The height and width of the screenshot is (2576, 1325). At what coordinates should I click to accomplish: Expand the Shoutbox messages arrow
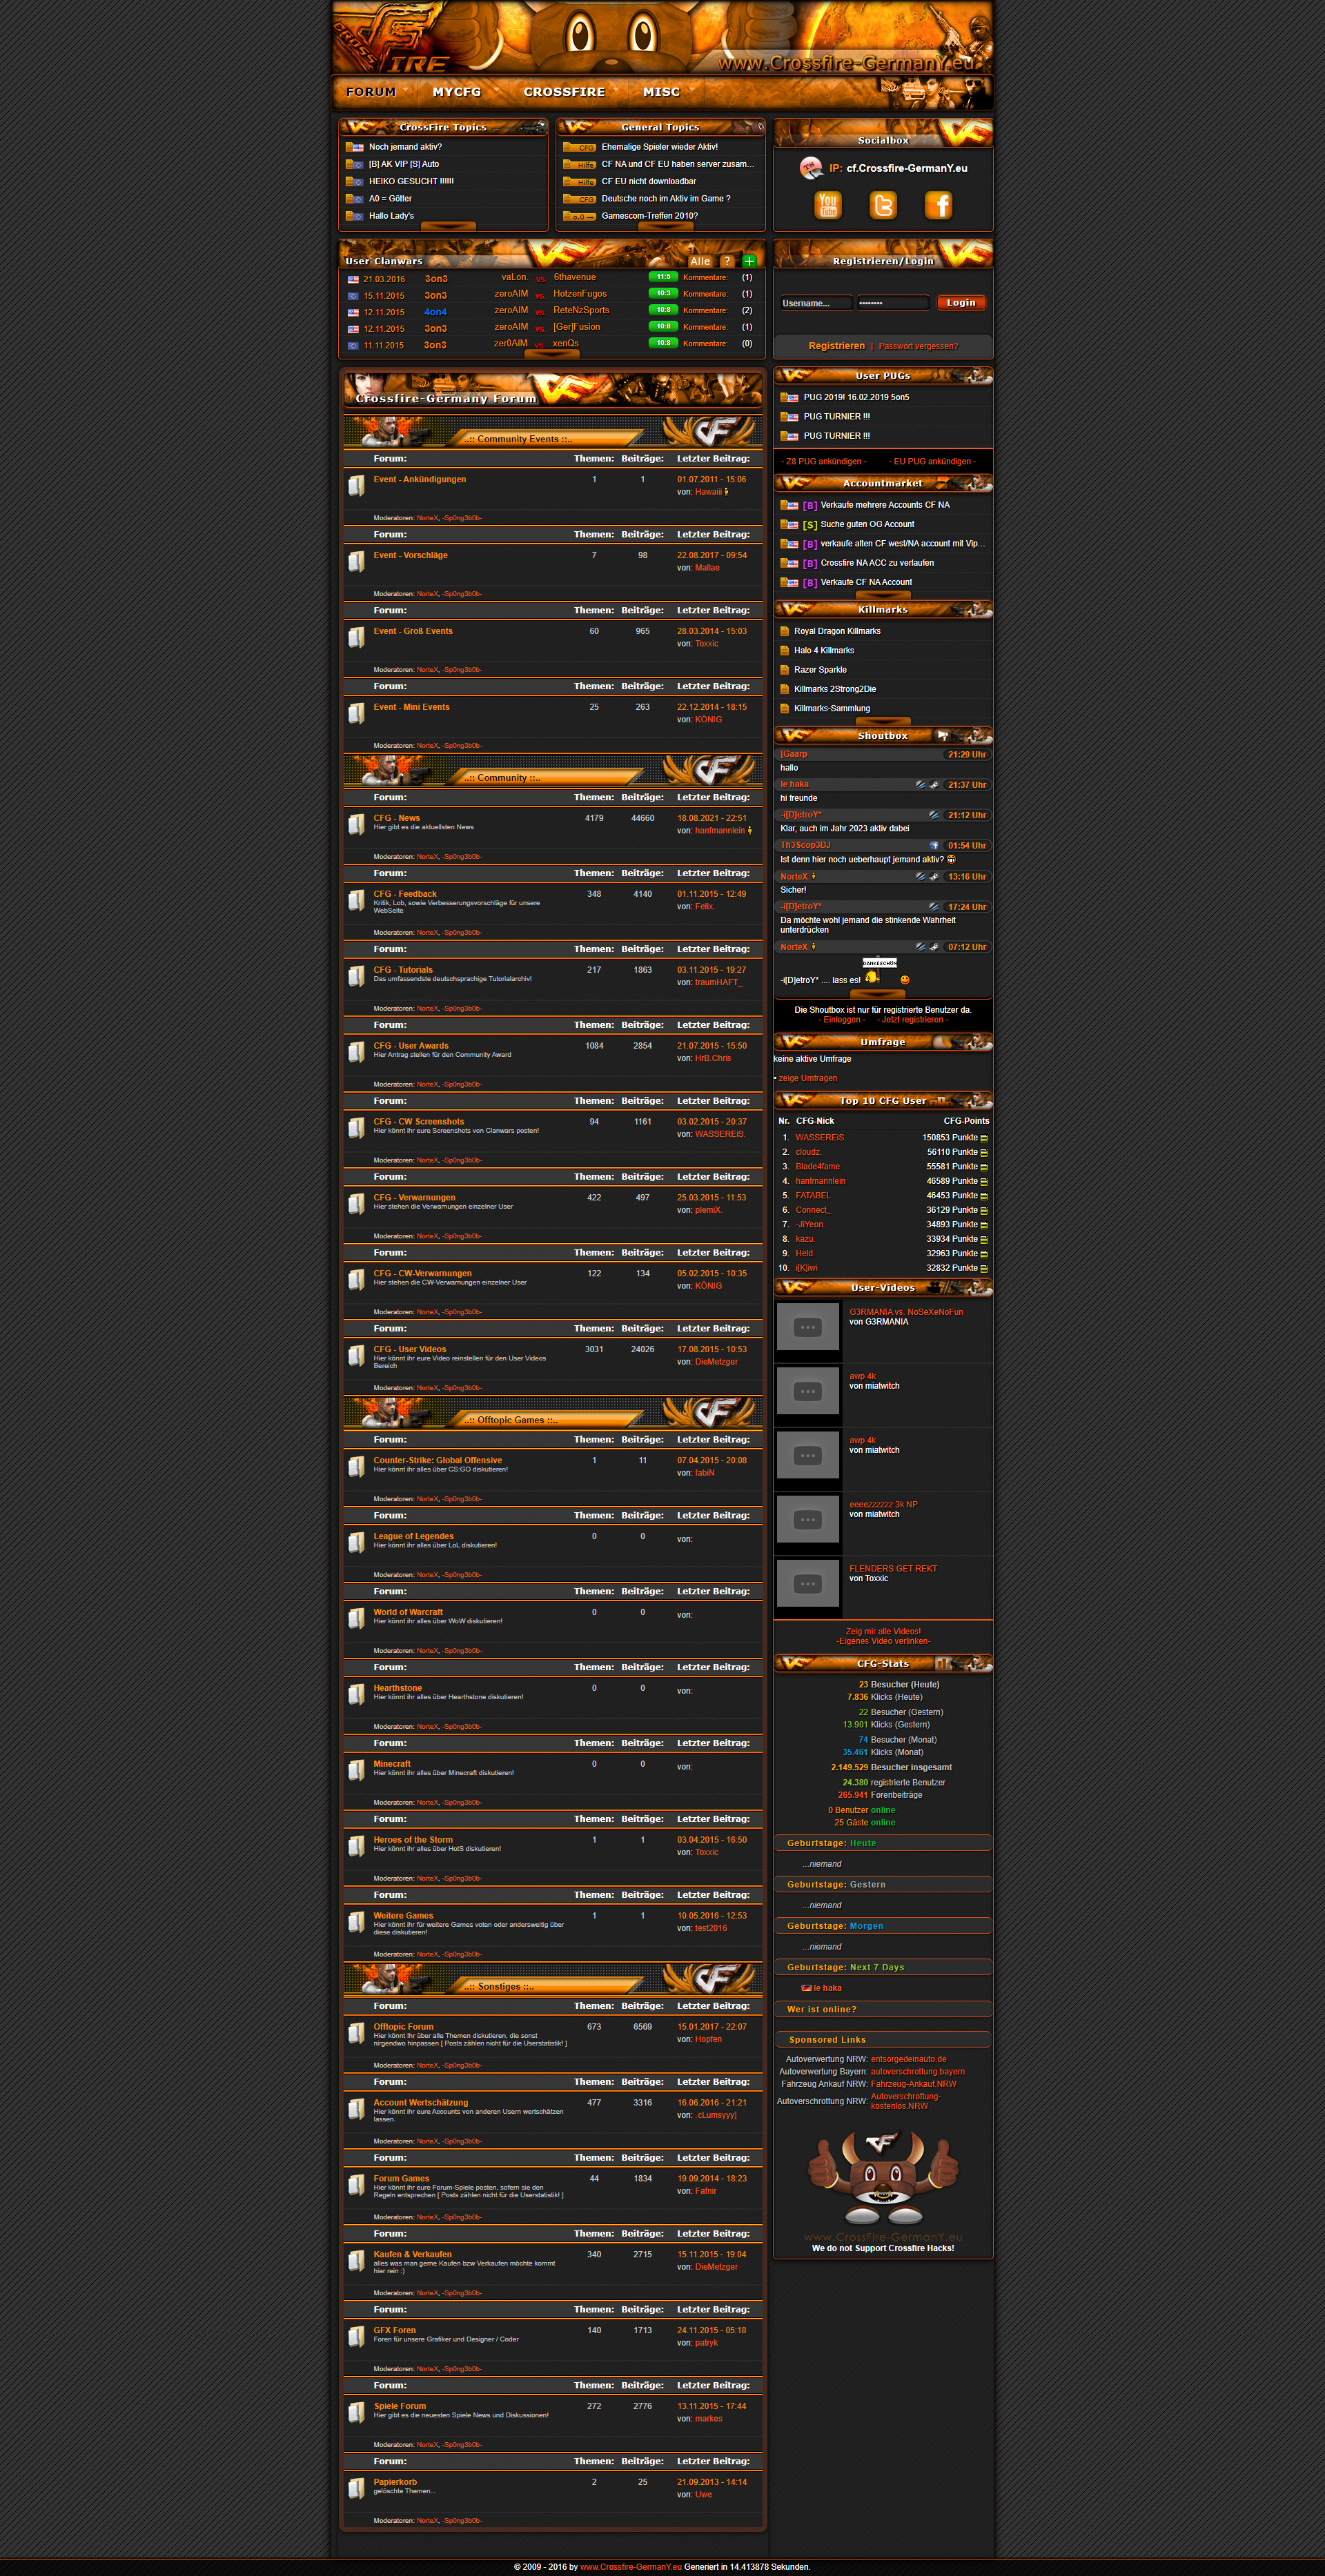877,994
